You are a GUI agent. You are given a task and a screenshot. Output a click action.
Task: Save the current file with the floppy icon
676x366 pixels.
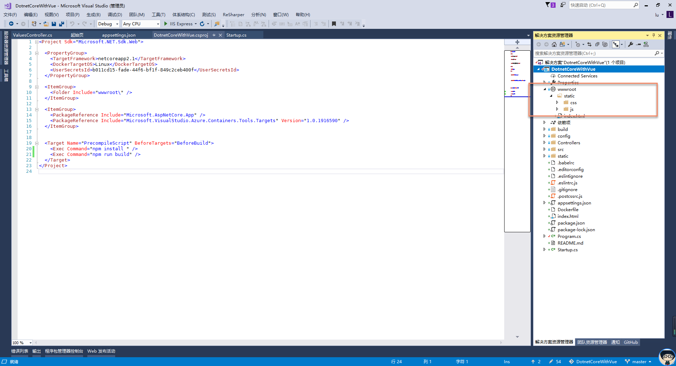[x=54, y=24]
